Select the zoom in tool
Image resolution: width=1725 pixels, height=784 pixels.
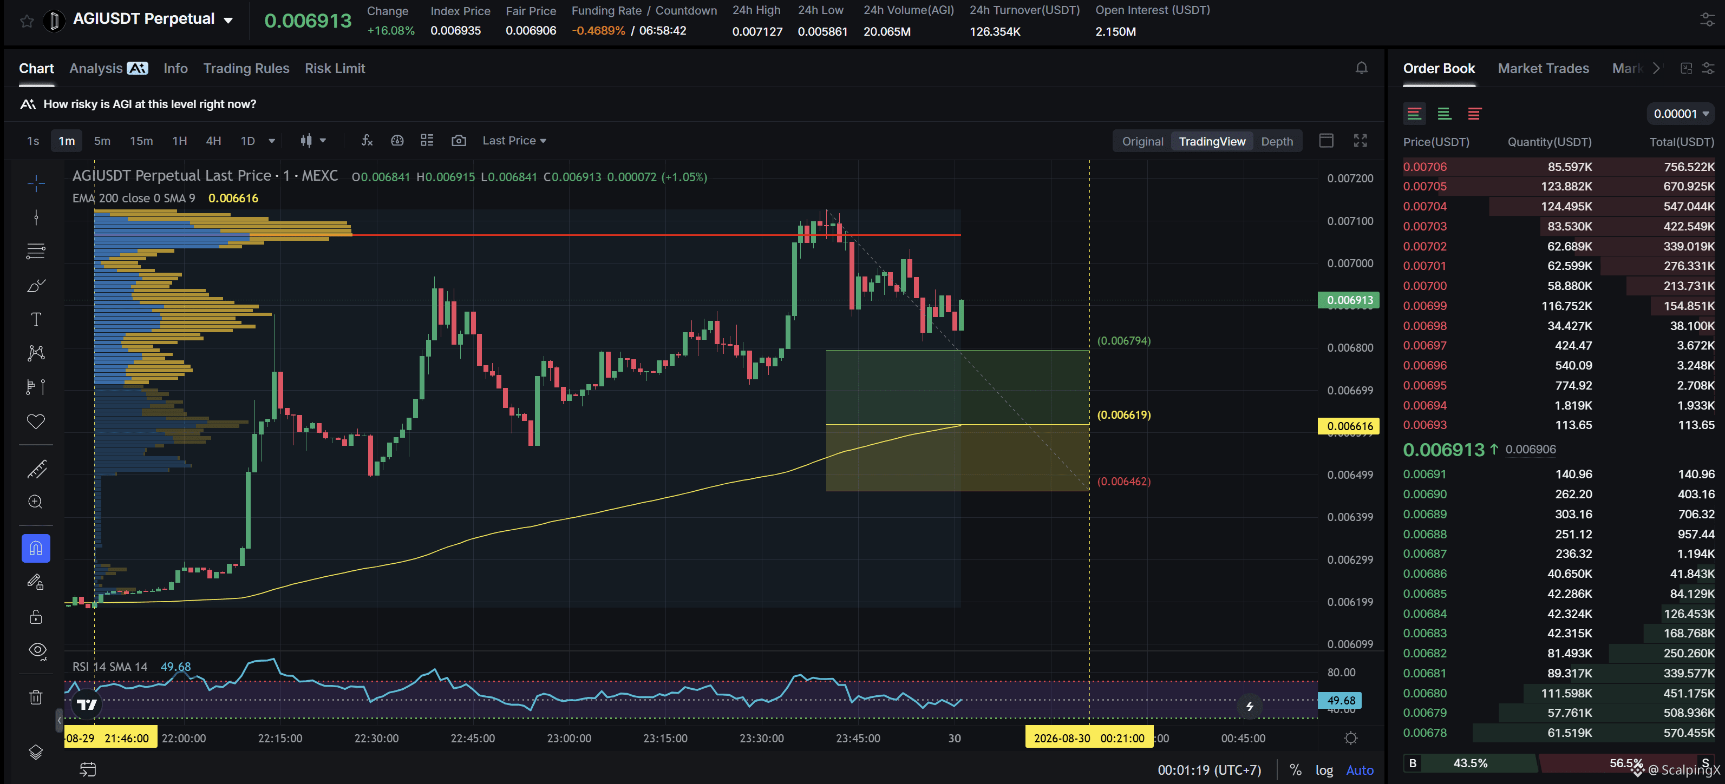[x=36, y=502]
